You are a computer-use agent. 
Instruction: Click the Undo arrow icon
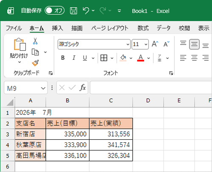(86, 11)
